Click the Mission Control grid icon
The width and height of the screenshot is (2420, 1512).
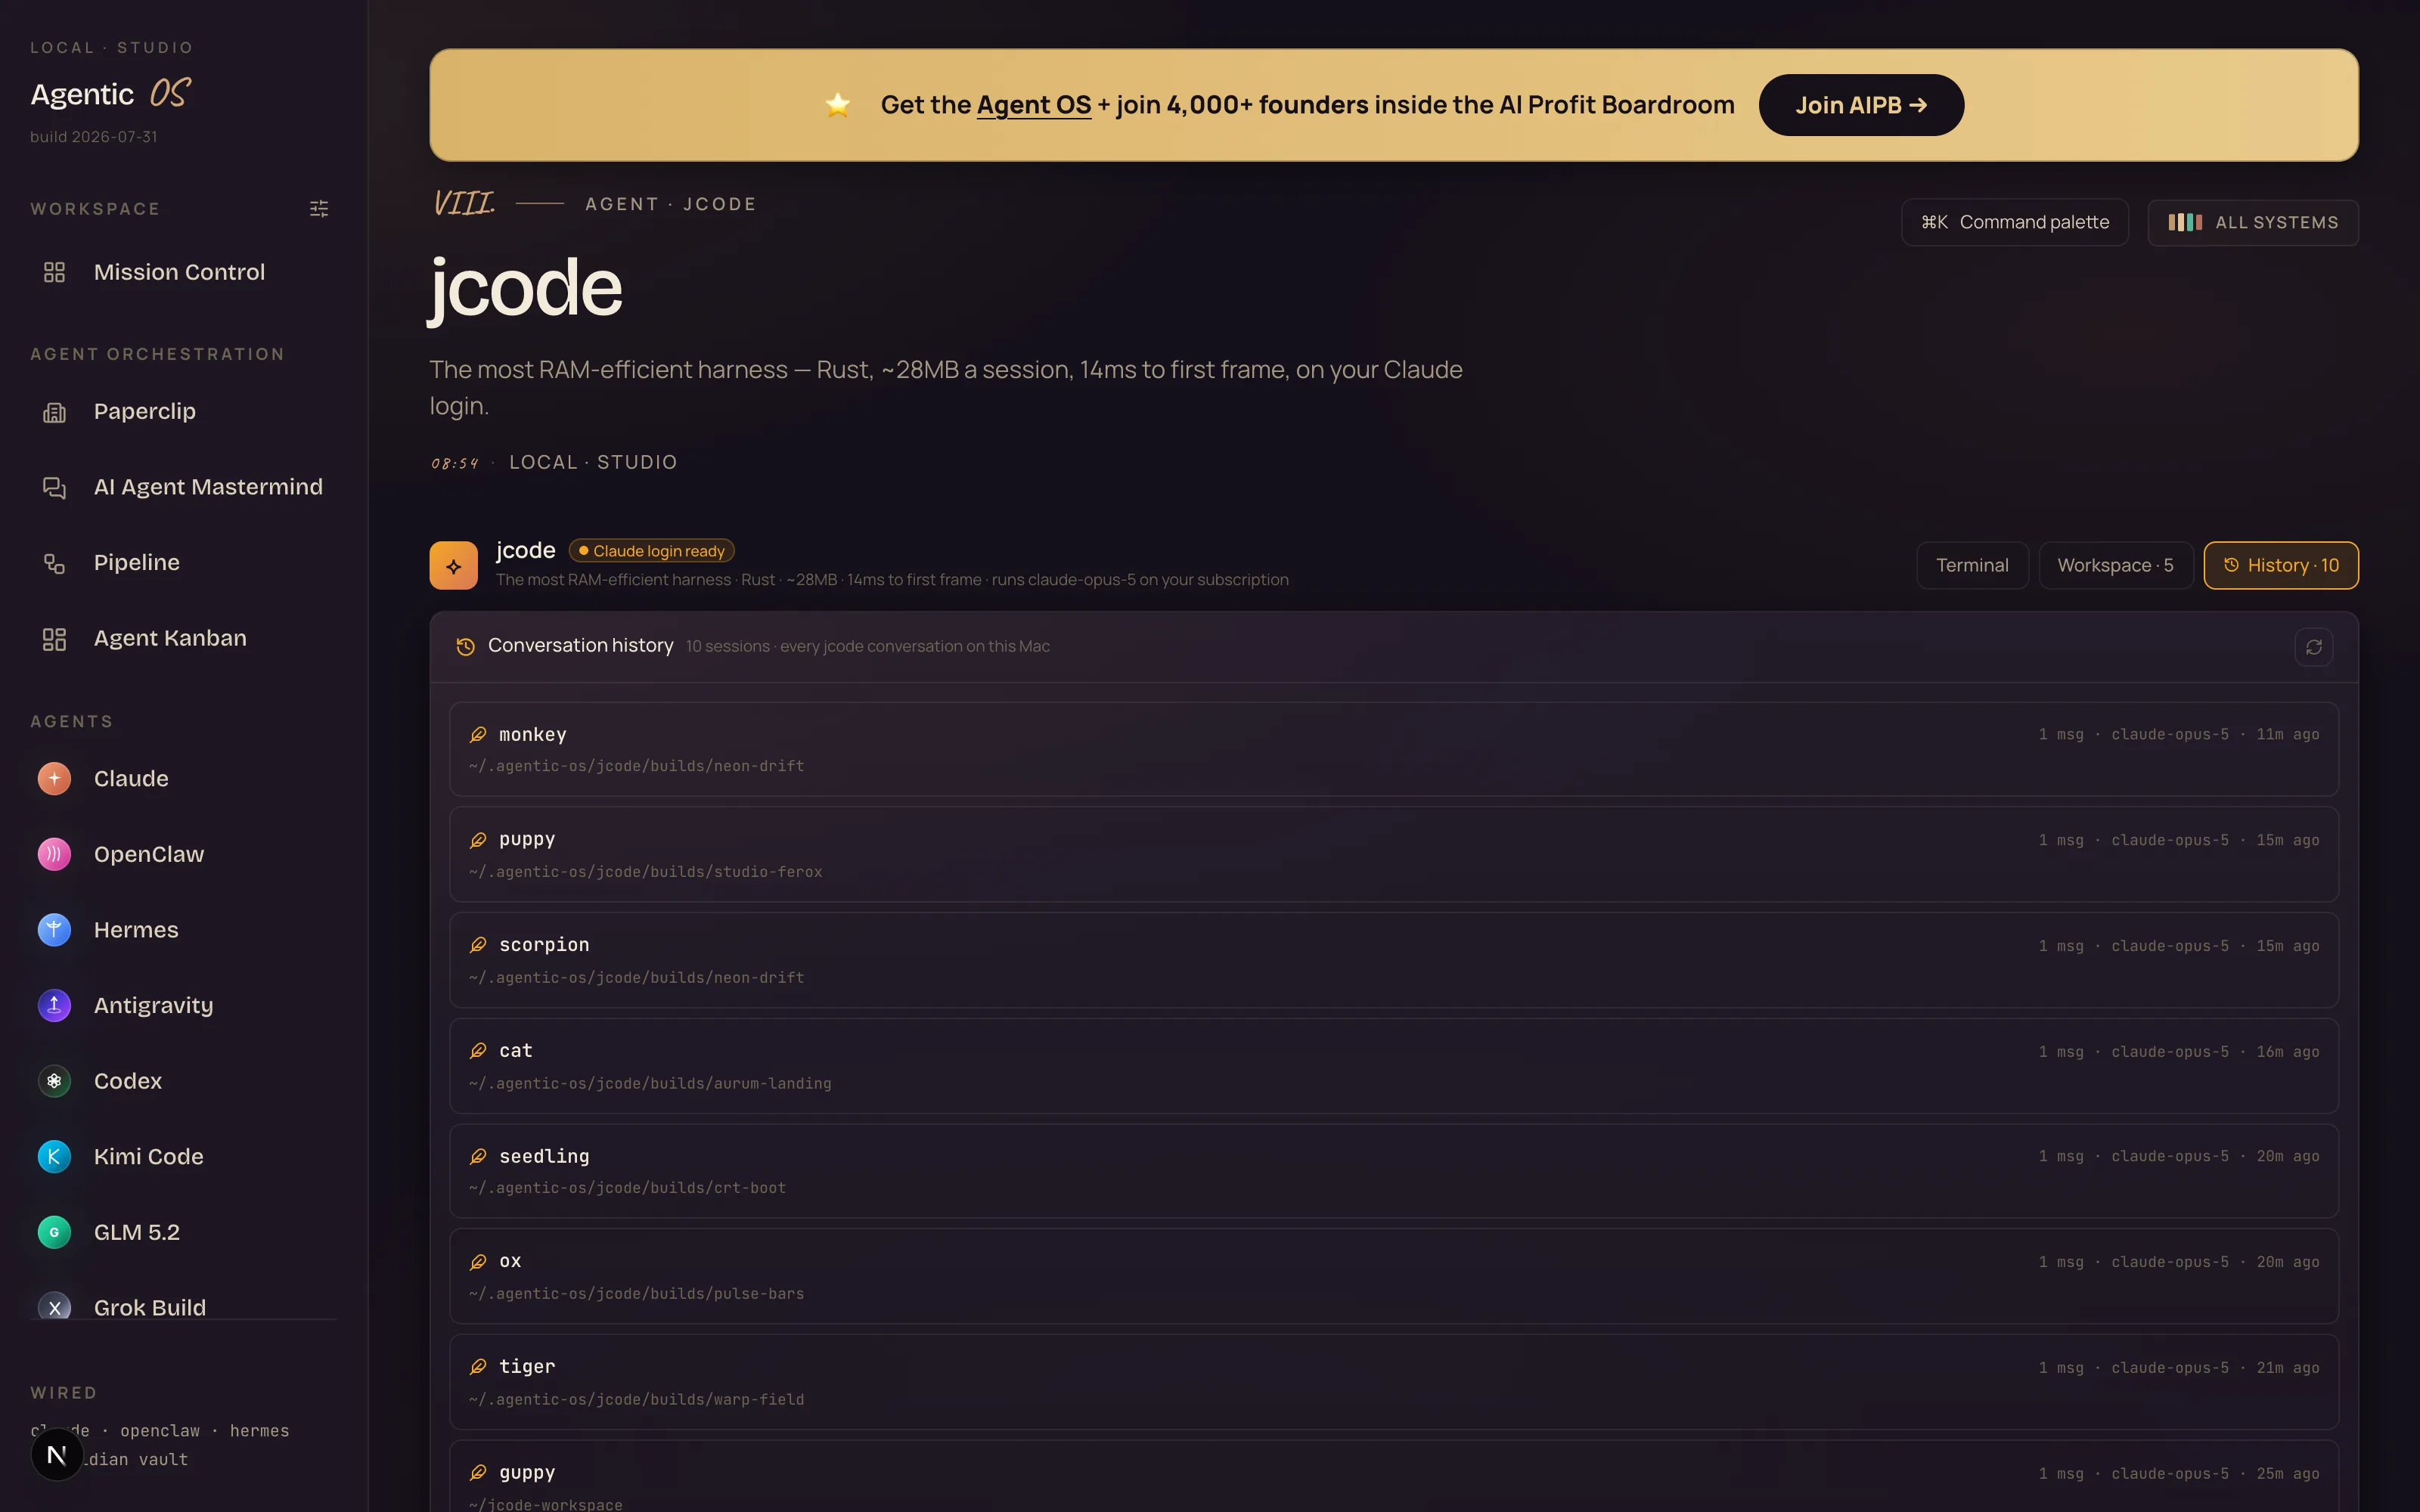coord(54,272)
